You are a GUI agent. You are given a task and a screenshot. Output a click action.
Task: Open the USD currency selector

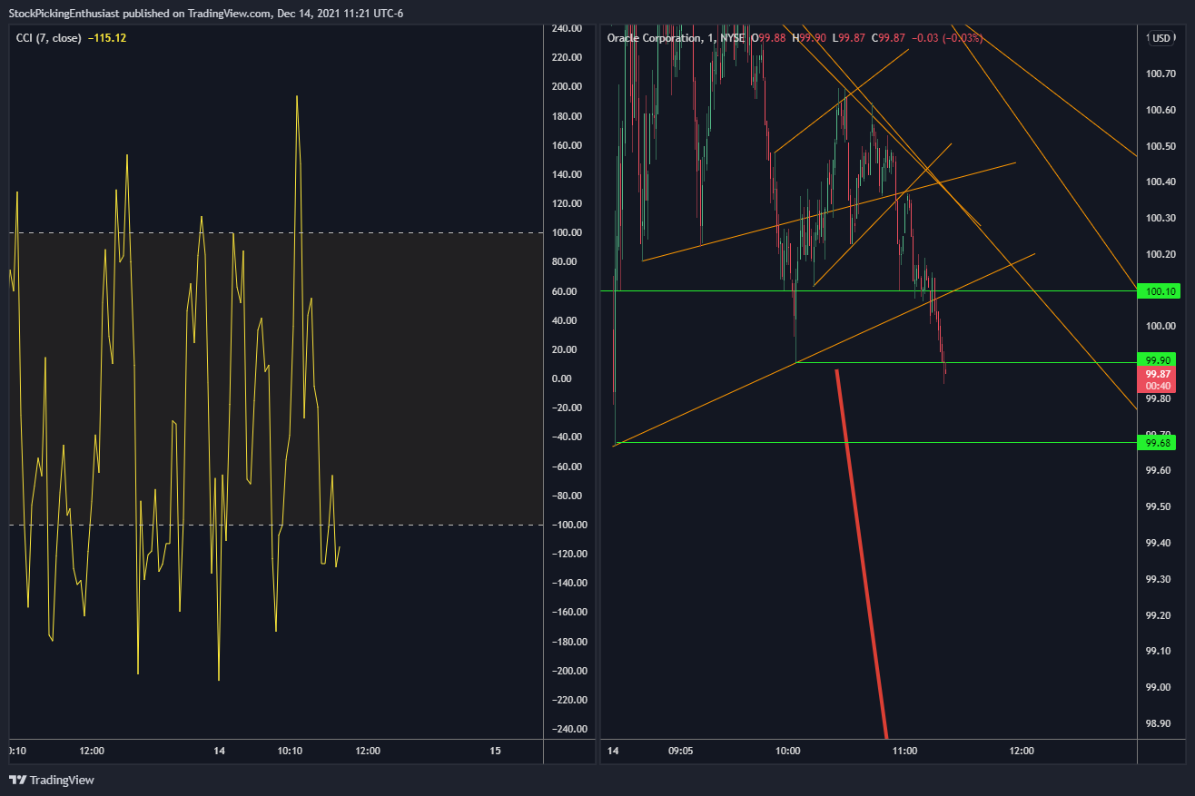pos(1160,38)
